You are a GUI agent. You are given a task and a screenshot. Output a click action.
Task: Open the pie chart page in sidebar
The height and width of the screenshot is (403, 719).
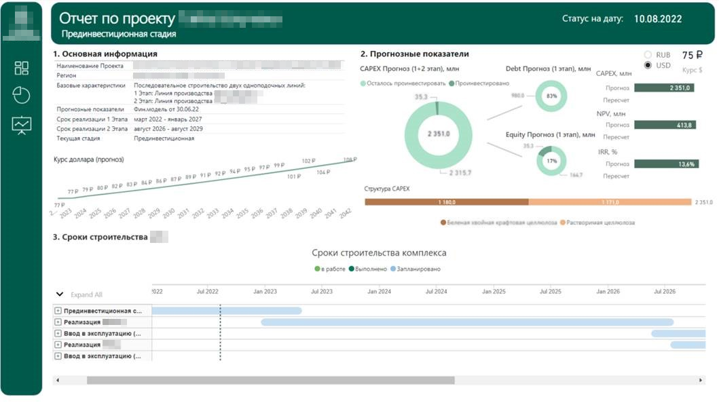coord(22,96)
